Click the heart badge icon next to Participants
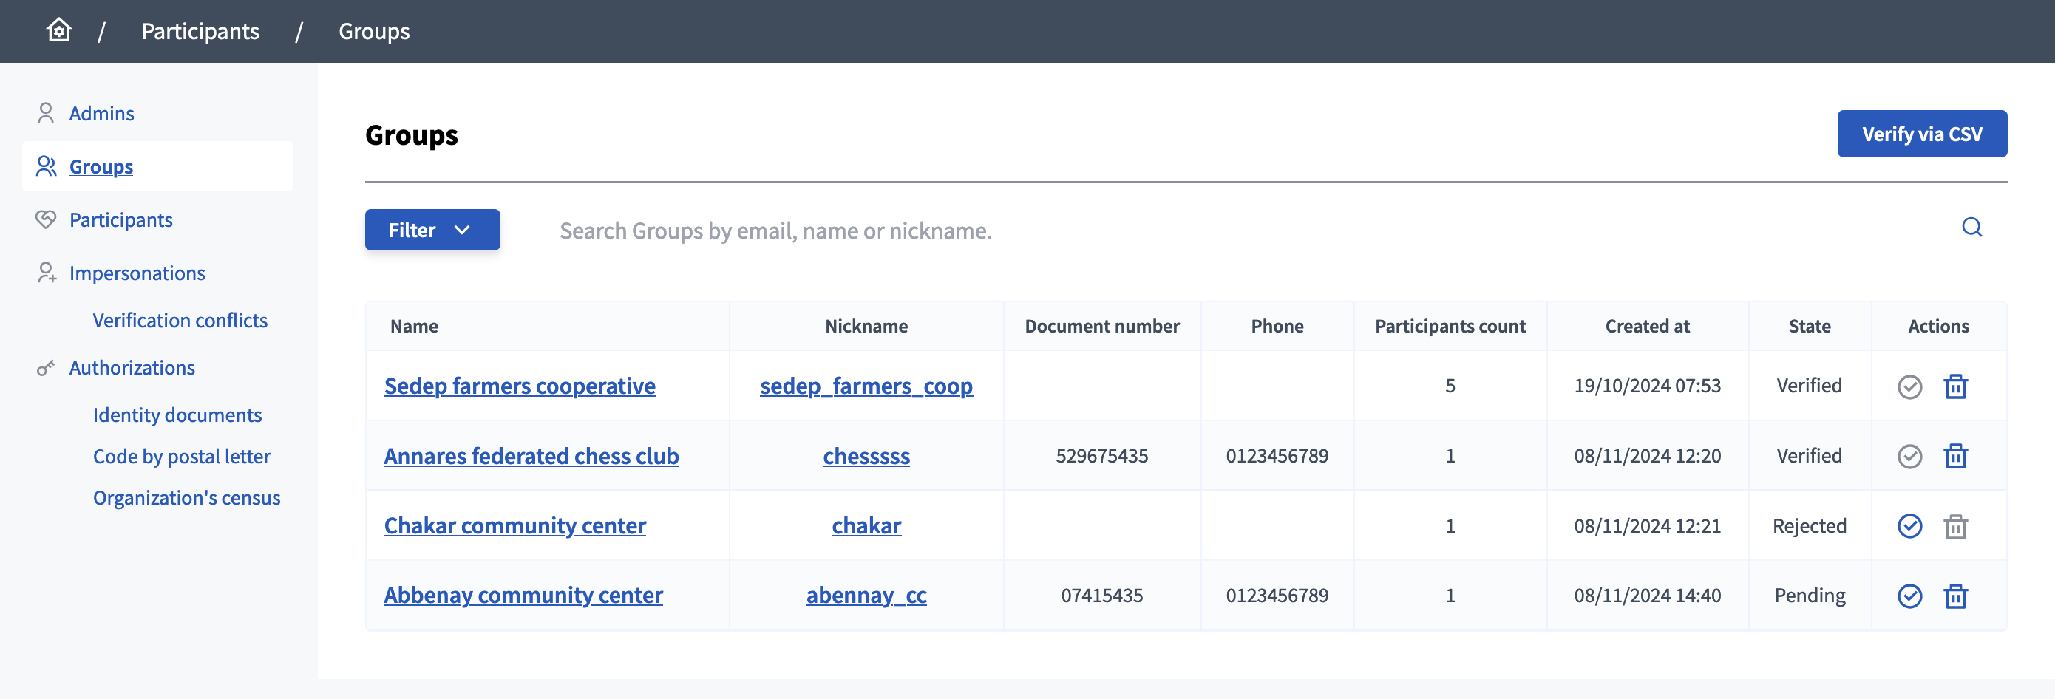Image resolution: width=2055 pixels, height=699 pixels. point(46,219)
